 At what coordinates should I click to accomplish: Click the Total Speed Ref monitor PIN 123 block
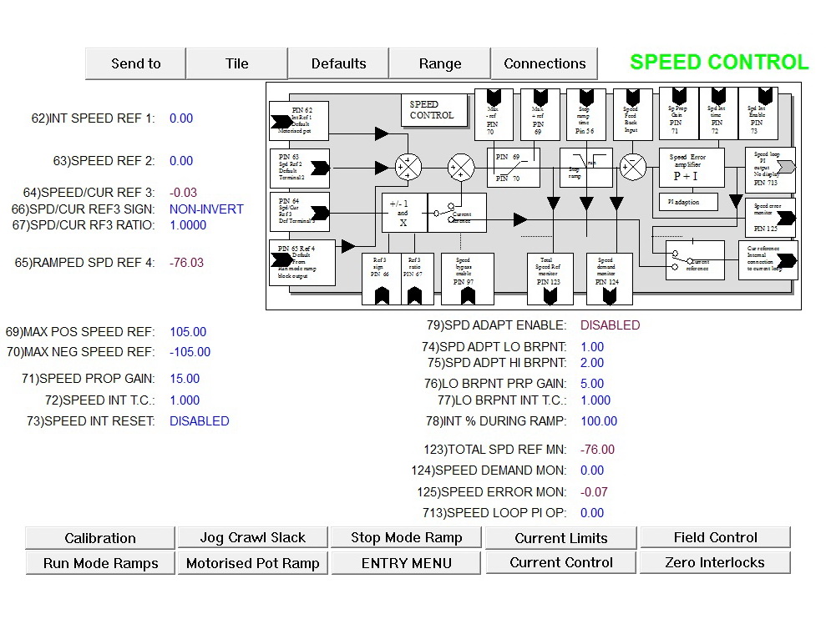point(550,279)
